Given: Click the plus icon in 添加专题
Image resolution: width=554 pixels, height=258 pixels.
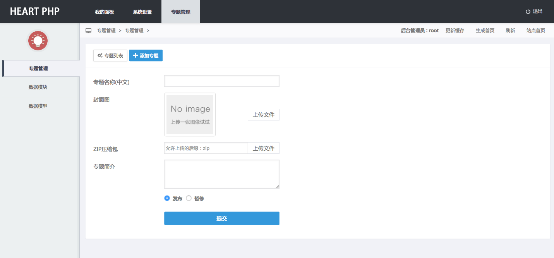Looking at the screenshot, I should [x=135, y=56].
